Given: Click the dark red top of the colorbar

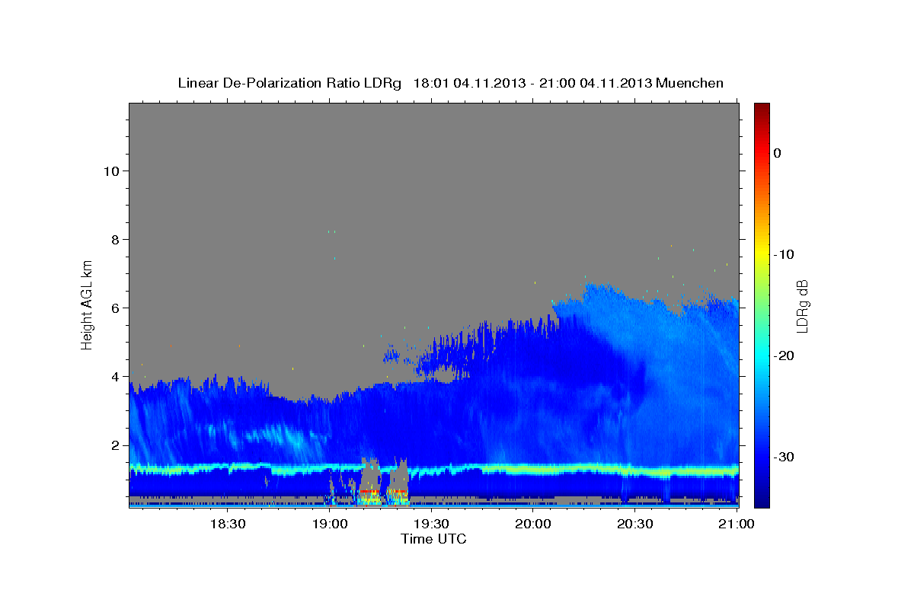Looking at the screenshot, I should click(762, 109).
